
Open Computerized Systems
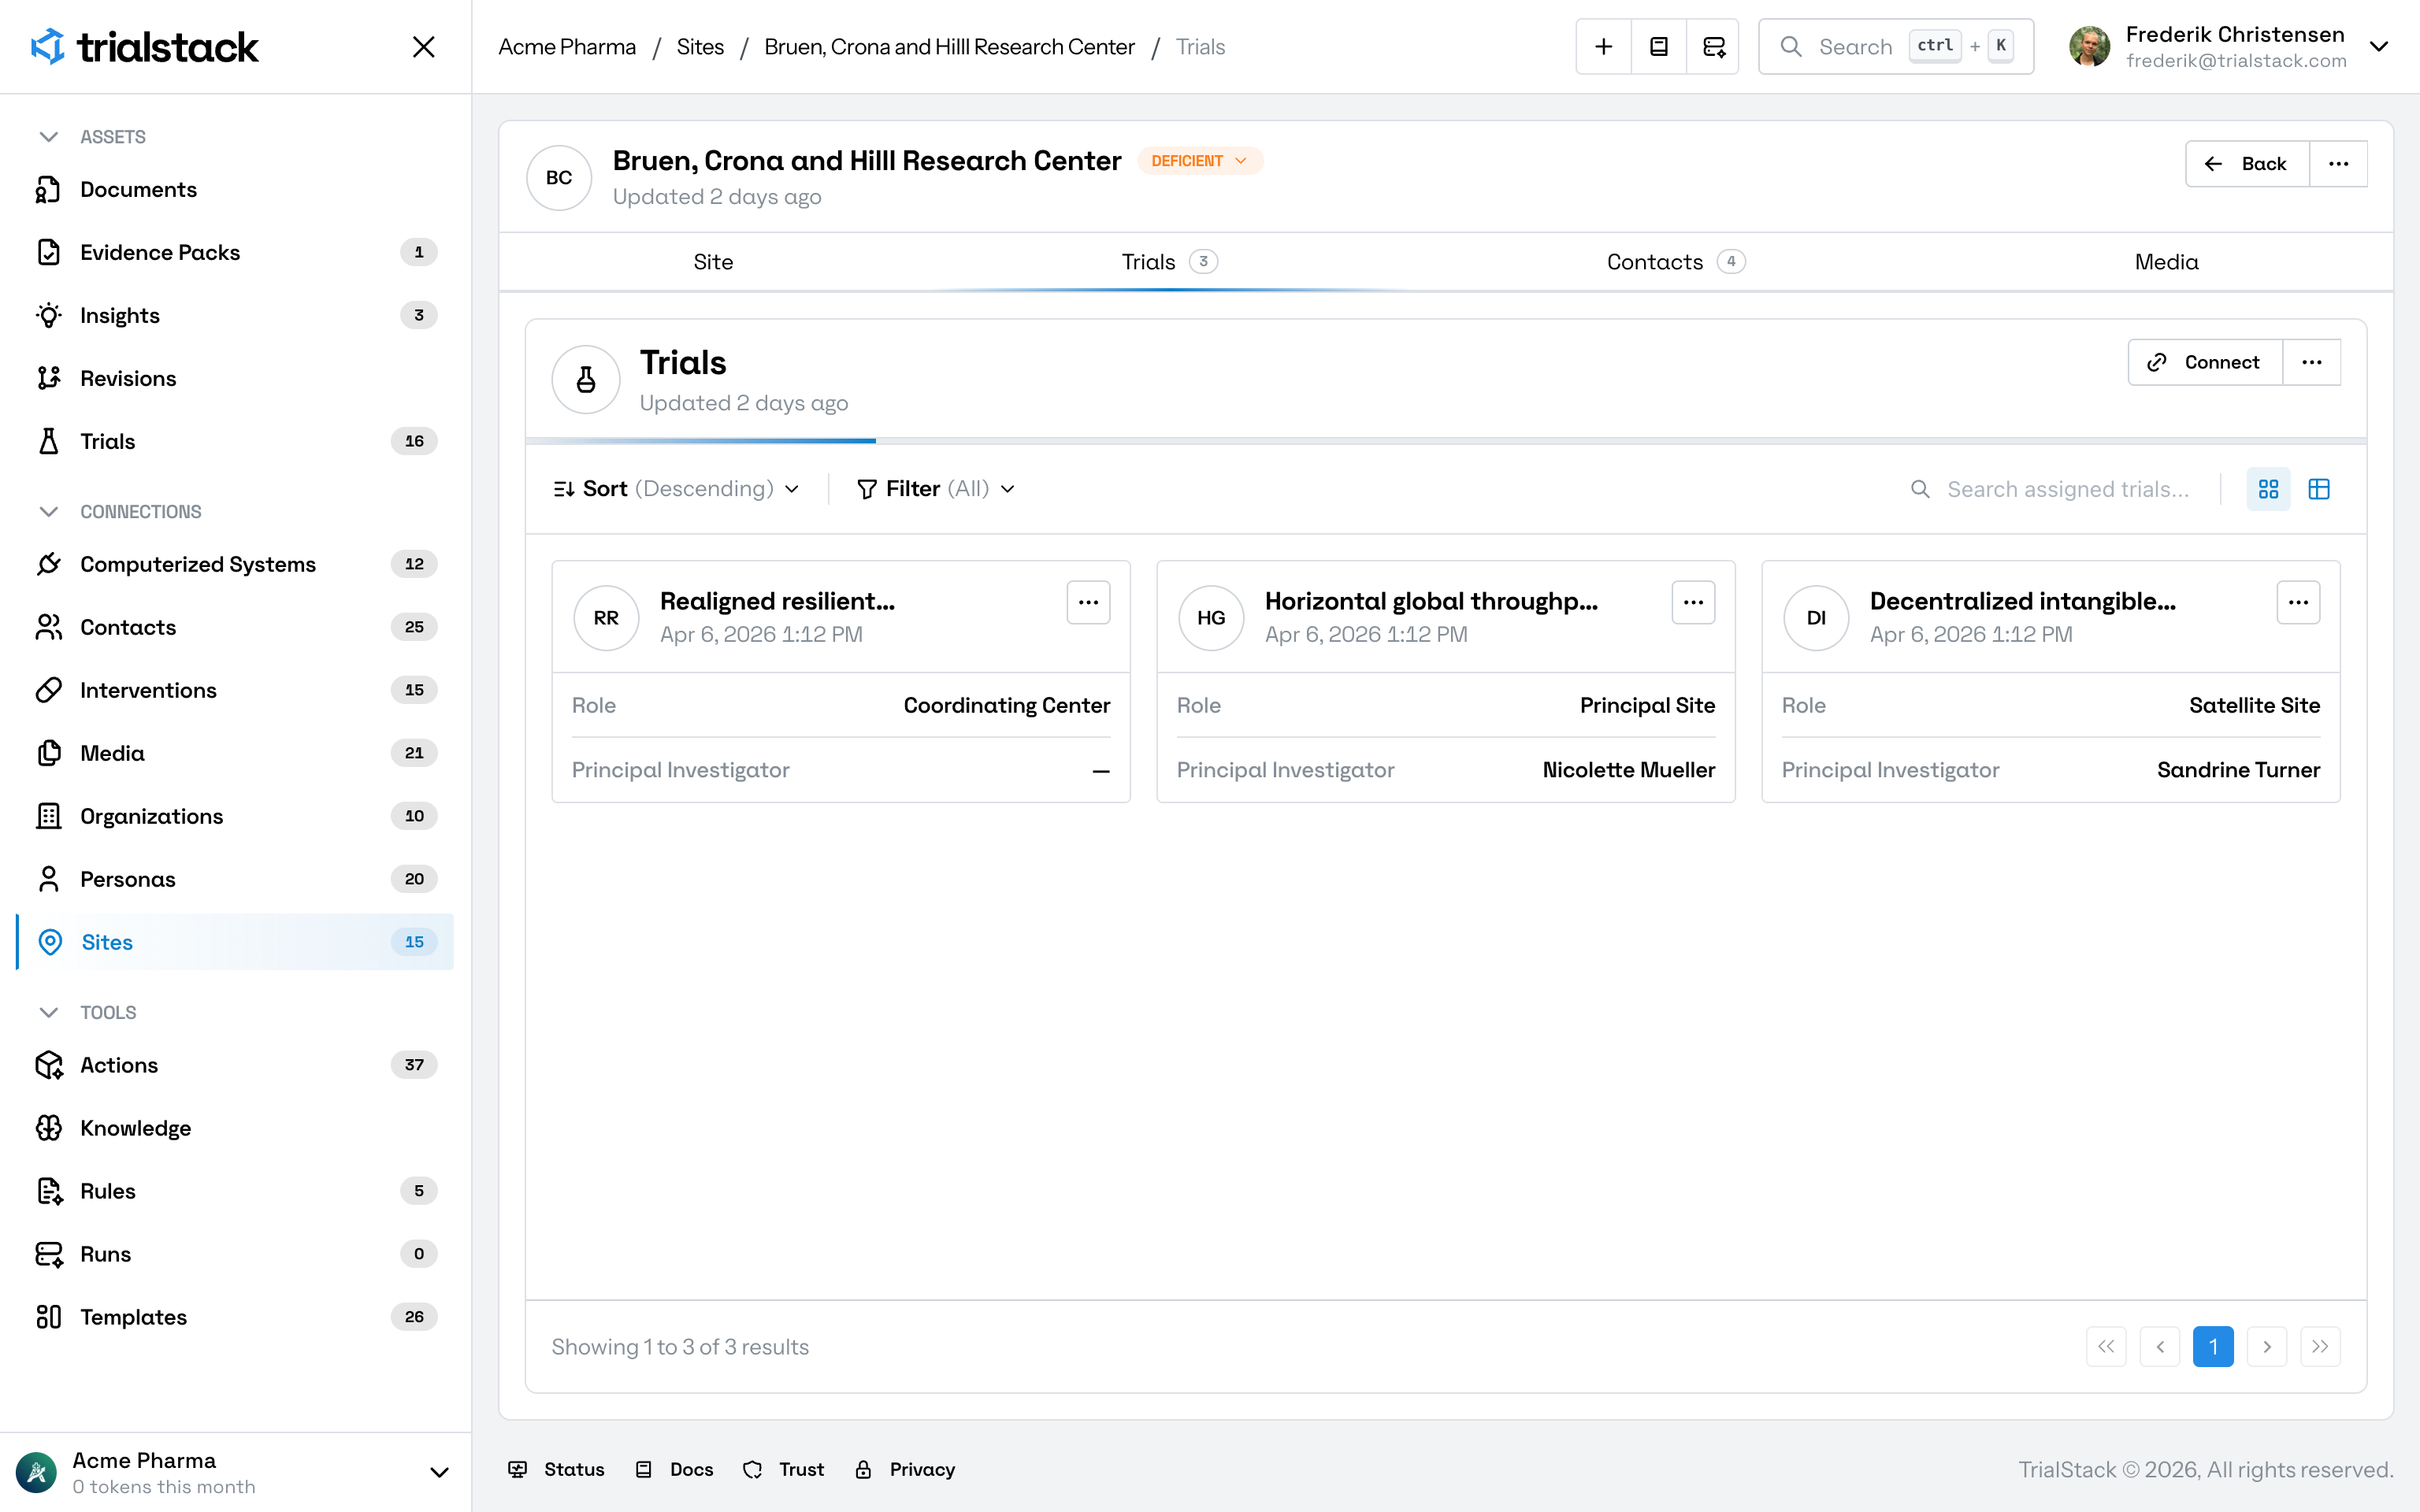click(235, 564)
